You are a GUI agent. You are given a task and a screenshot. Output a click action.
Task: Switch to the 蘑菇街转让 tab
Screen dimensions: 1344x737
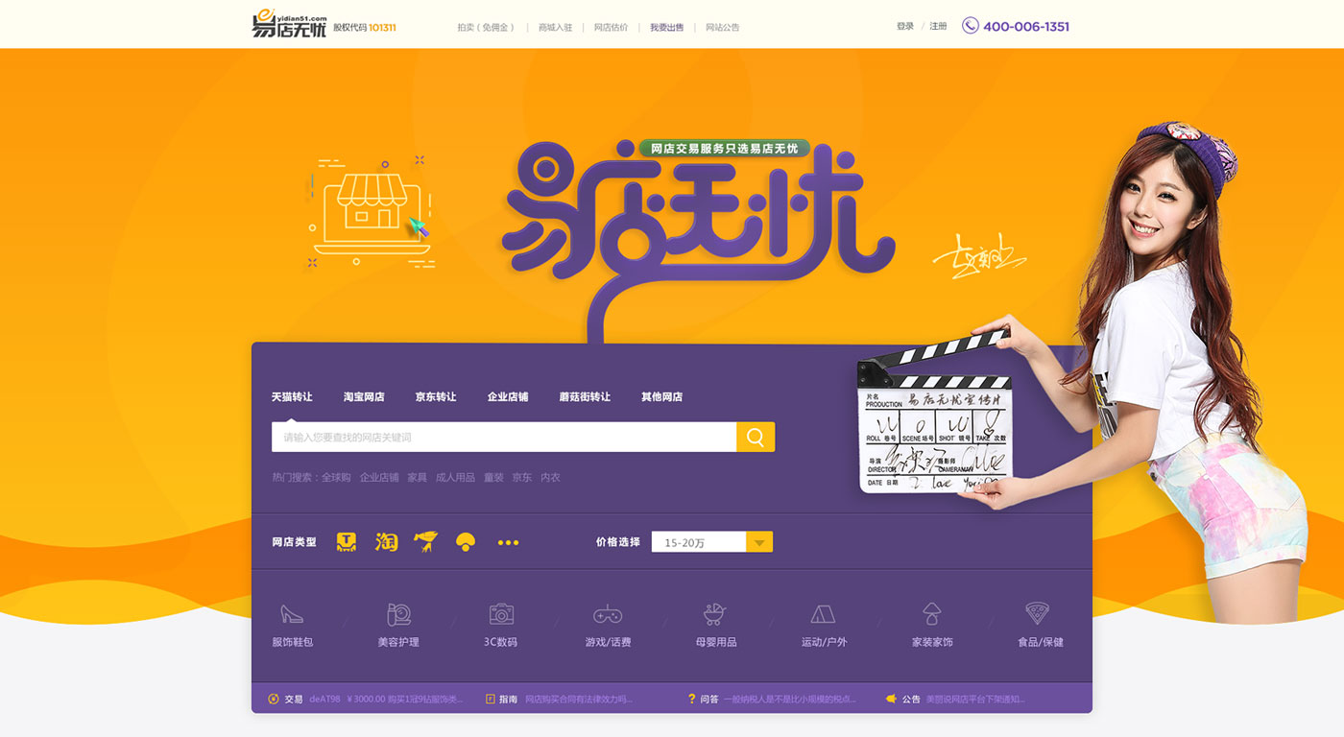pos(585,396)
